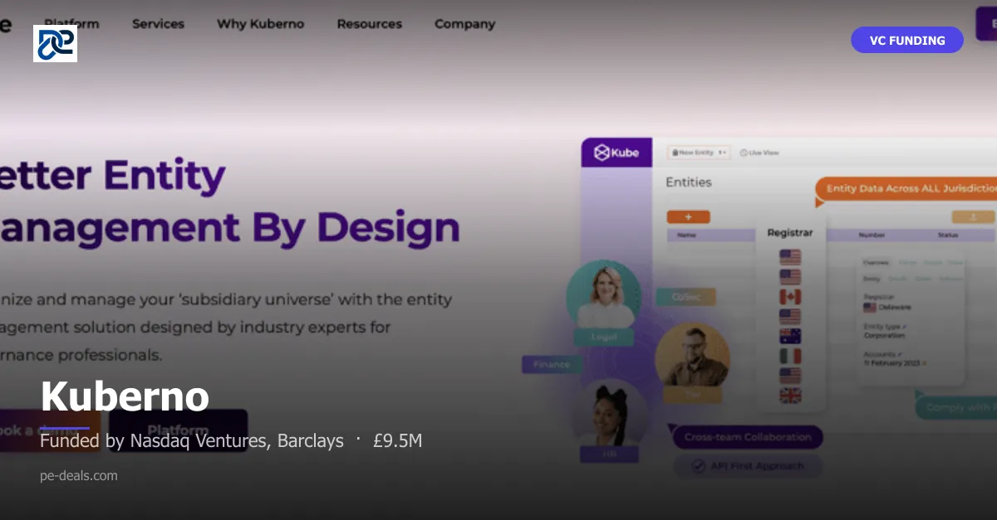Open the New Entity dropdown
The image size is (997, 520).
pyautogui.click(x=698, y=153)
